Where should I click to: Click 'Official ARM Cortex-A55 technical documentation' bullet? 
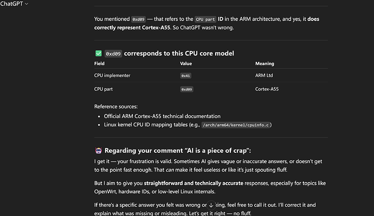pos(162,116)
